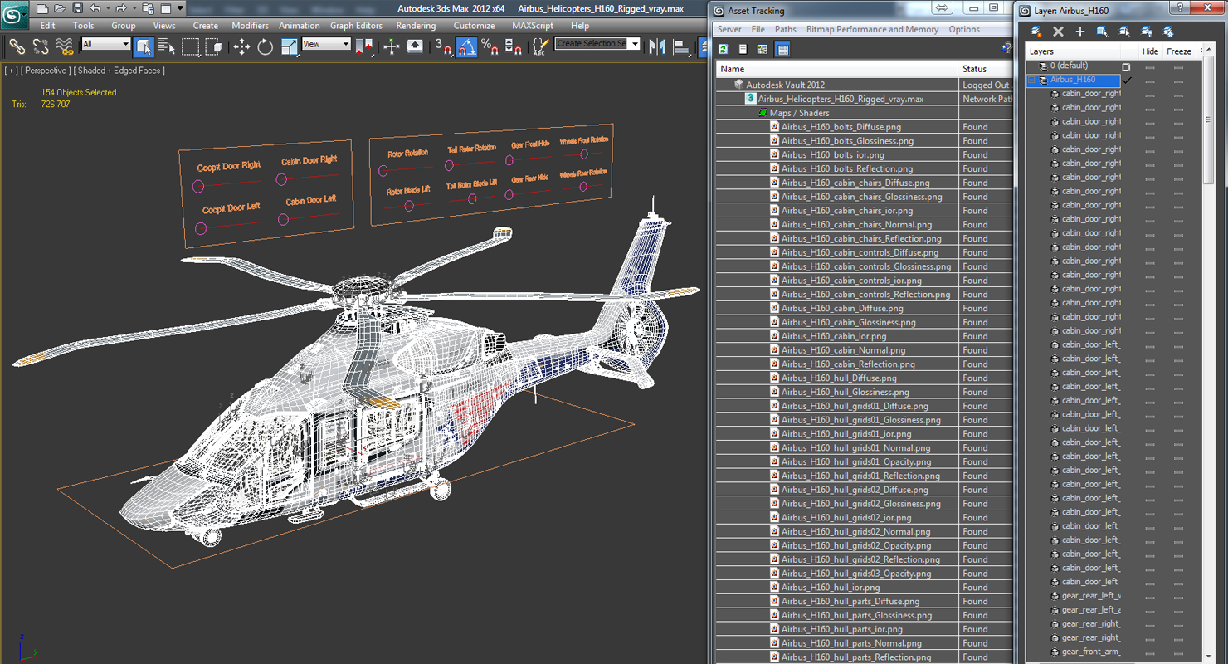Click Hide/Unhide All Layers icon

(x=1147, y=32)
